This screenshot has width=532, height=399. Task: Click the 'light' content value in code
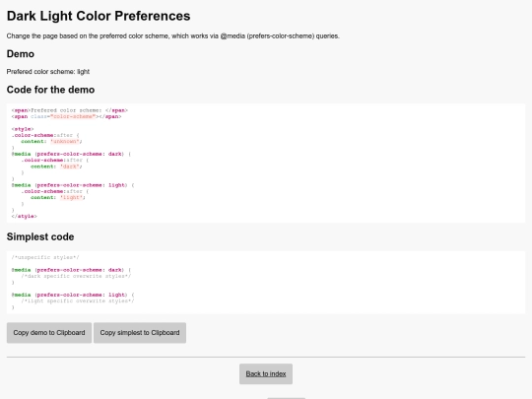[71, 197]
